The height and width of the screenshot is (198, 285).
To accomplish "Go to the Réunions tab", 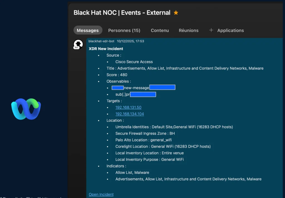I will coord(188,30).
